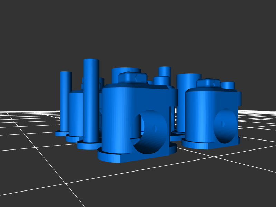Viewport: 276px width, 207px height.
Task: Select the circular hole in the right block
Action: [x=225, y=126]
